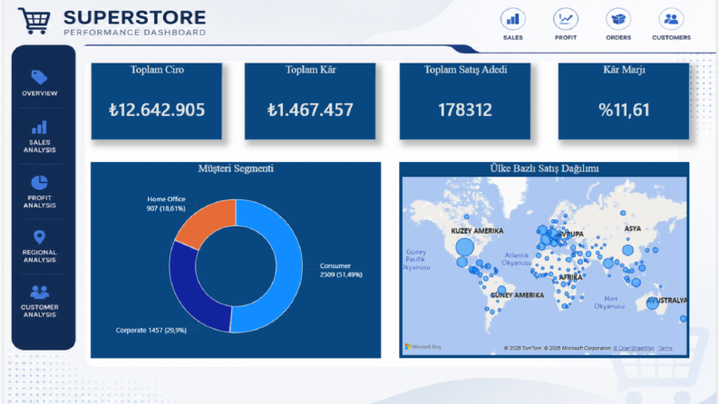
Task: Click the GÜNEY AMERIKA map label
Action: coord(517,295)
